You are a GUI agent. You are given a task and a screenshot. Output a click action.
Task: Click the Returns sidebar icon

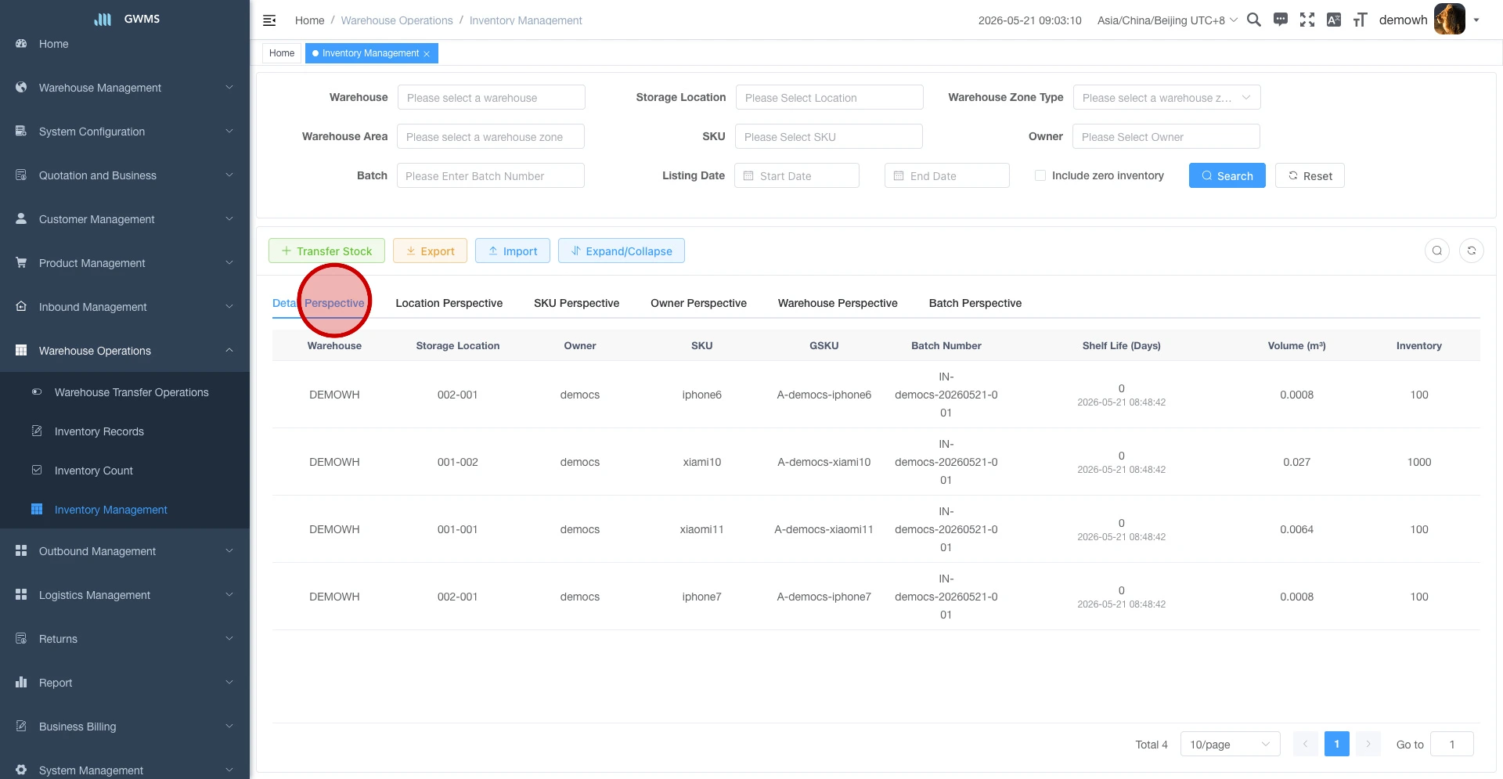[21, 638]
